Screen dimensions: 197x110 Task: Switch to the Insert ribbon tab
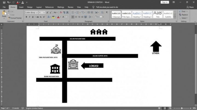(21, 7)
